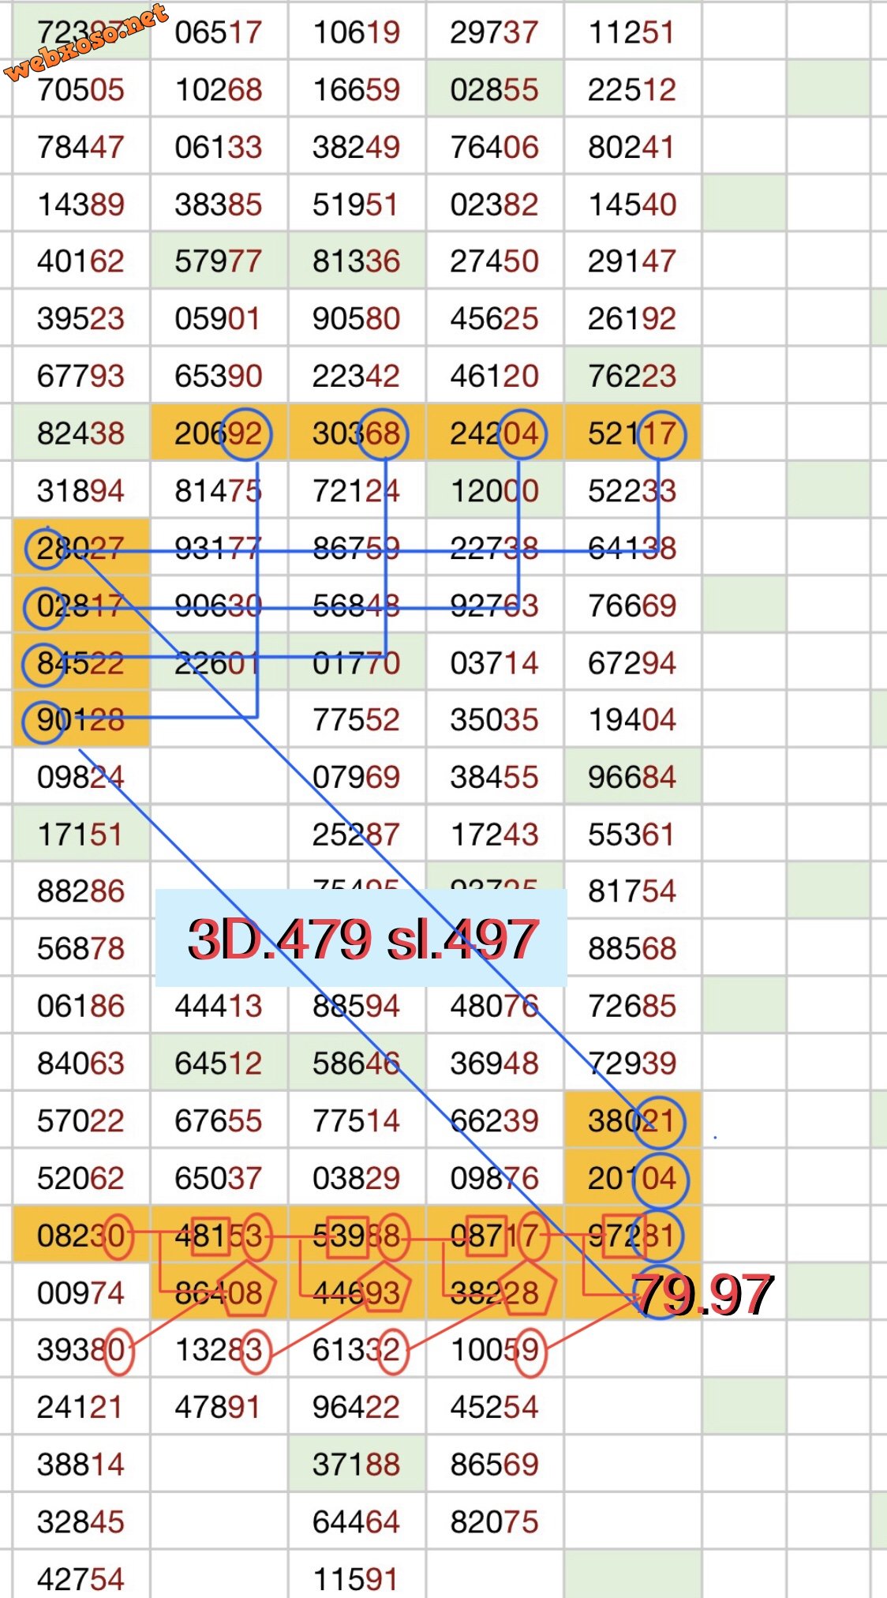Click cell 96422
887x1598 pixels.
tap(357, 1407)
